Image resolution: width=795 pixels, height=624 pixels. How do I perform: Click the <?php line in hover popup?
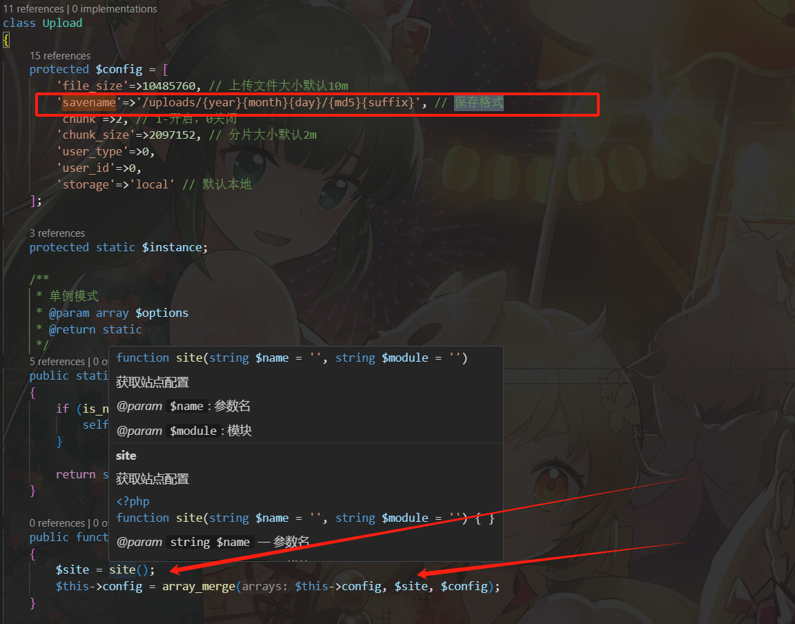(132, 502)
